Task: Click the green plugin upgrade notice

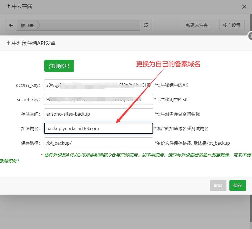Action: point(126,158)
